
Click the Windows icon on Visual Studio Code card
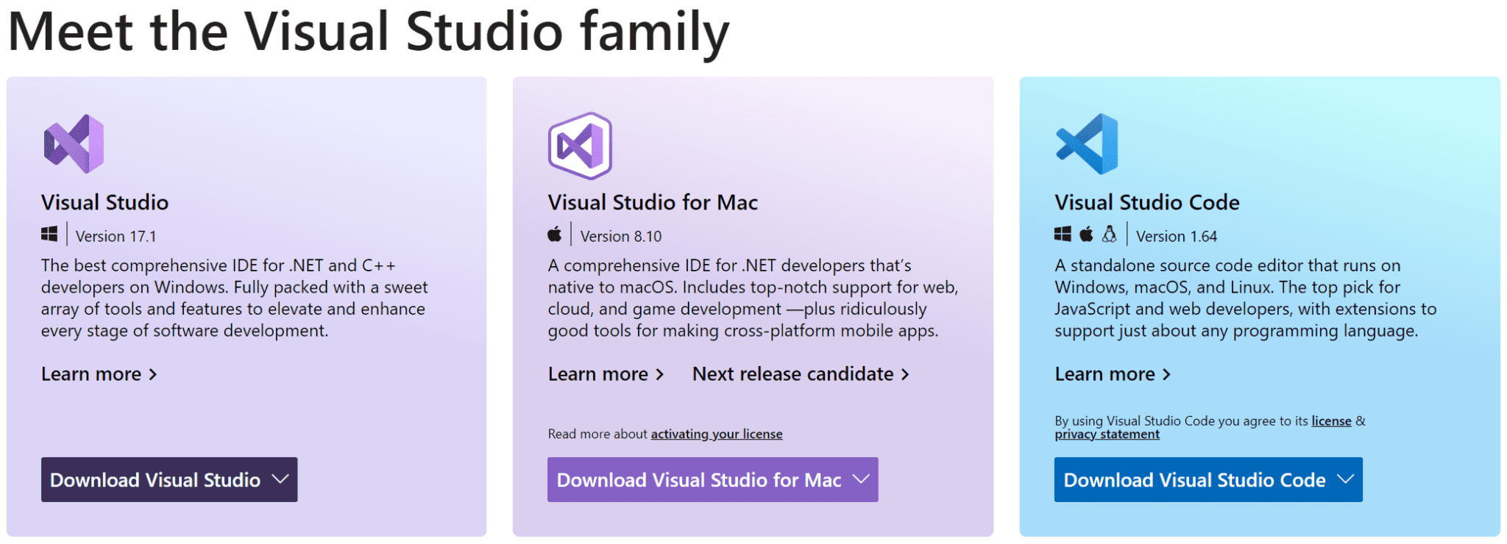[1062, 234]
